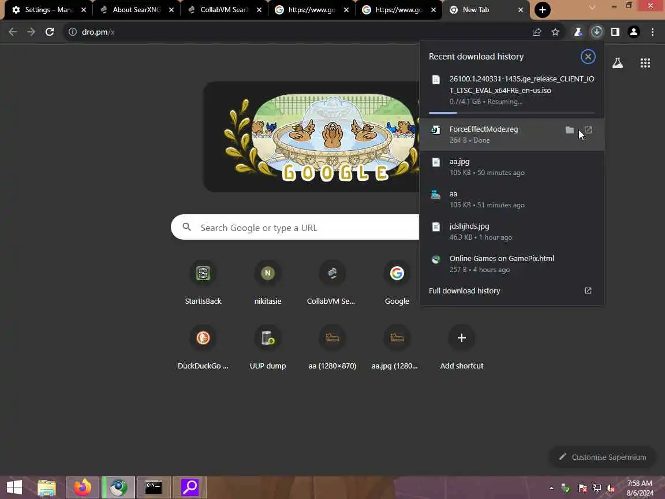Open the Windows Start menu
Viewport: 665px width, 499px height.
14,487
